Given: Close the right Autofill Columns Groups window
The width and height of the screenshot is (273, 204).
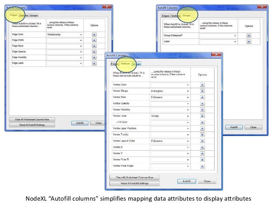Looking at the screenshot, I should [262, 7].
